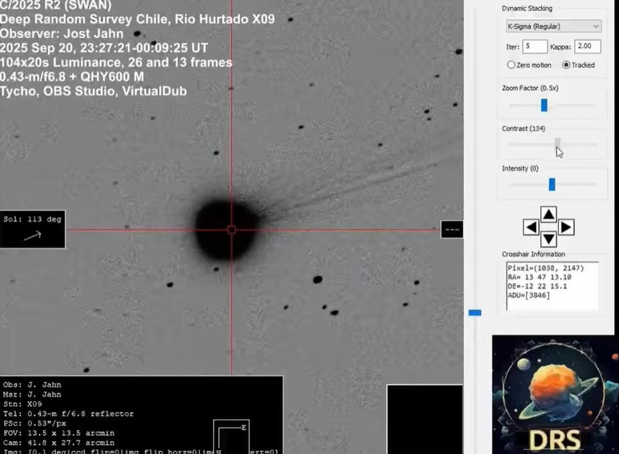This screenshot has height=454, width=619.
Task: Click the red crosshair center box
Action: coord(232,230)
